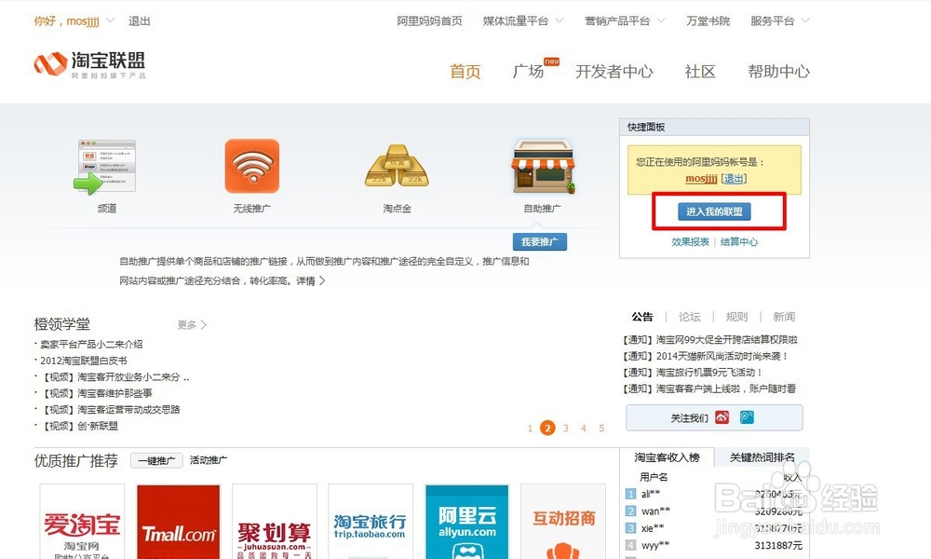Screen dimensions: 931x559
Task: Open 效果报表 link
Action: click(x=690, y=242)
